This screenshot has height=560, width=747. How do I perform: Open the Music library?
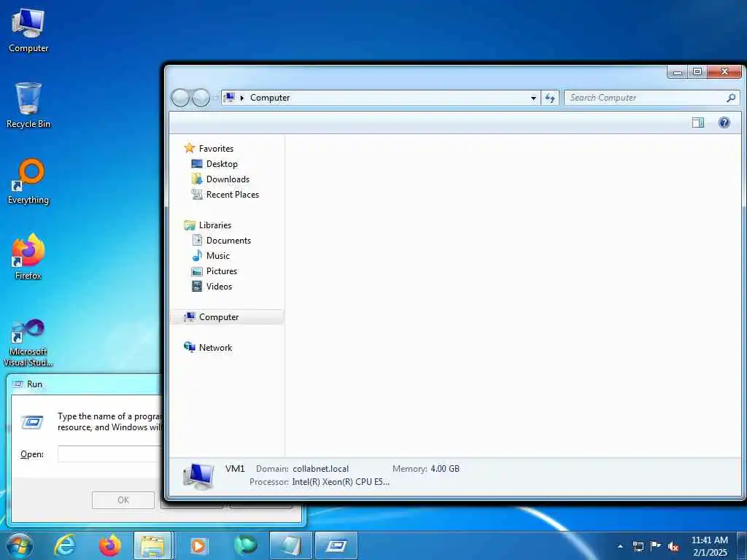[217, 256]
